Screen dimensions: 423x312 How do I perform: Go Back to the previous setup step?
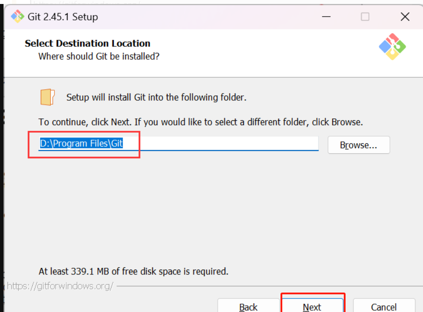pyautogui.click(x=248, y=307)
